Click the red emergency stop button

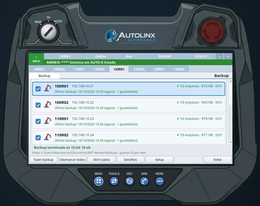(x=212, y=31)
